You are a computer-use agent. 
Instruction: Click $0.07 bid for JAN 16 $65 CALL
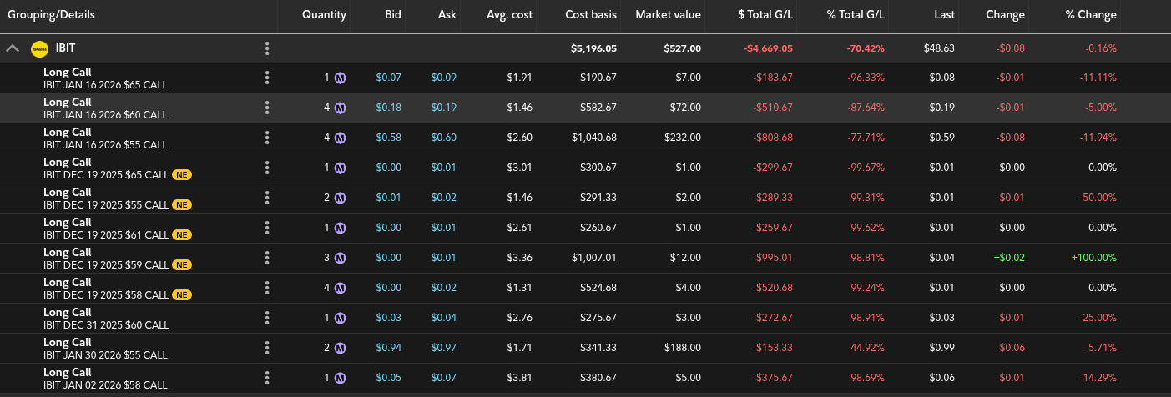click(388, 78)
